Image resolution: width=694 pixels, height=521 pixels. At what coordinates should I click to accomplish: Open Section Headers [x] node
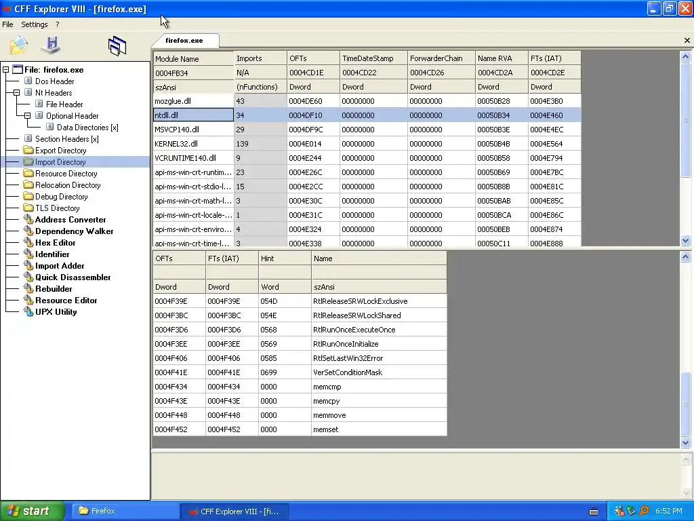pyautogui.click(x=67, y=138)
